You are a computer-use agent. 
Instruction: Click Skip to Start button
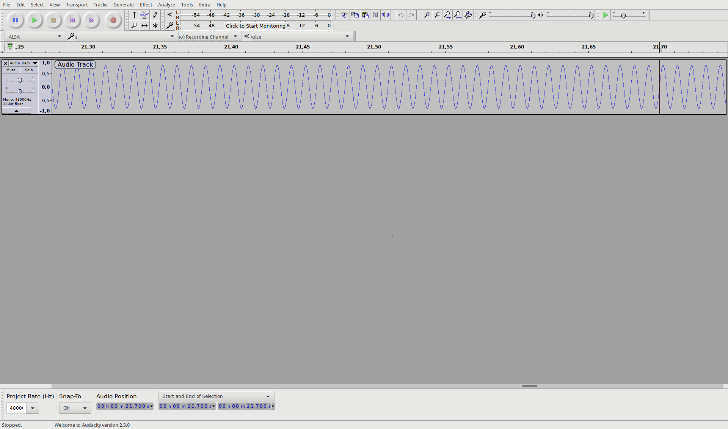tap(72, 20)
